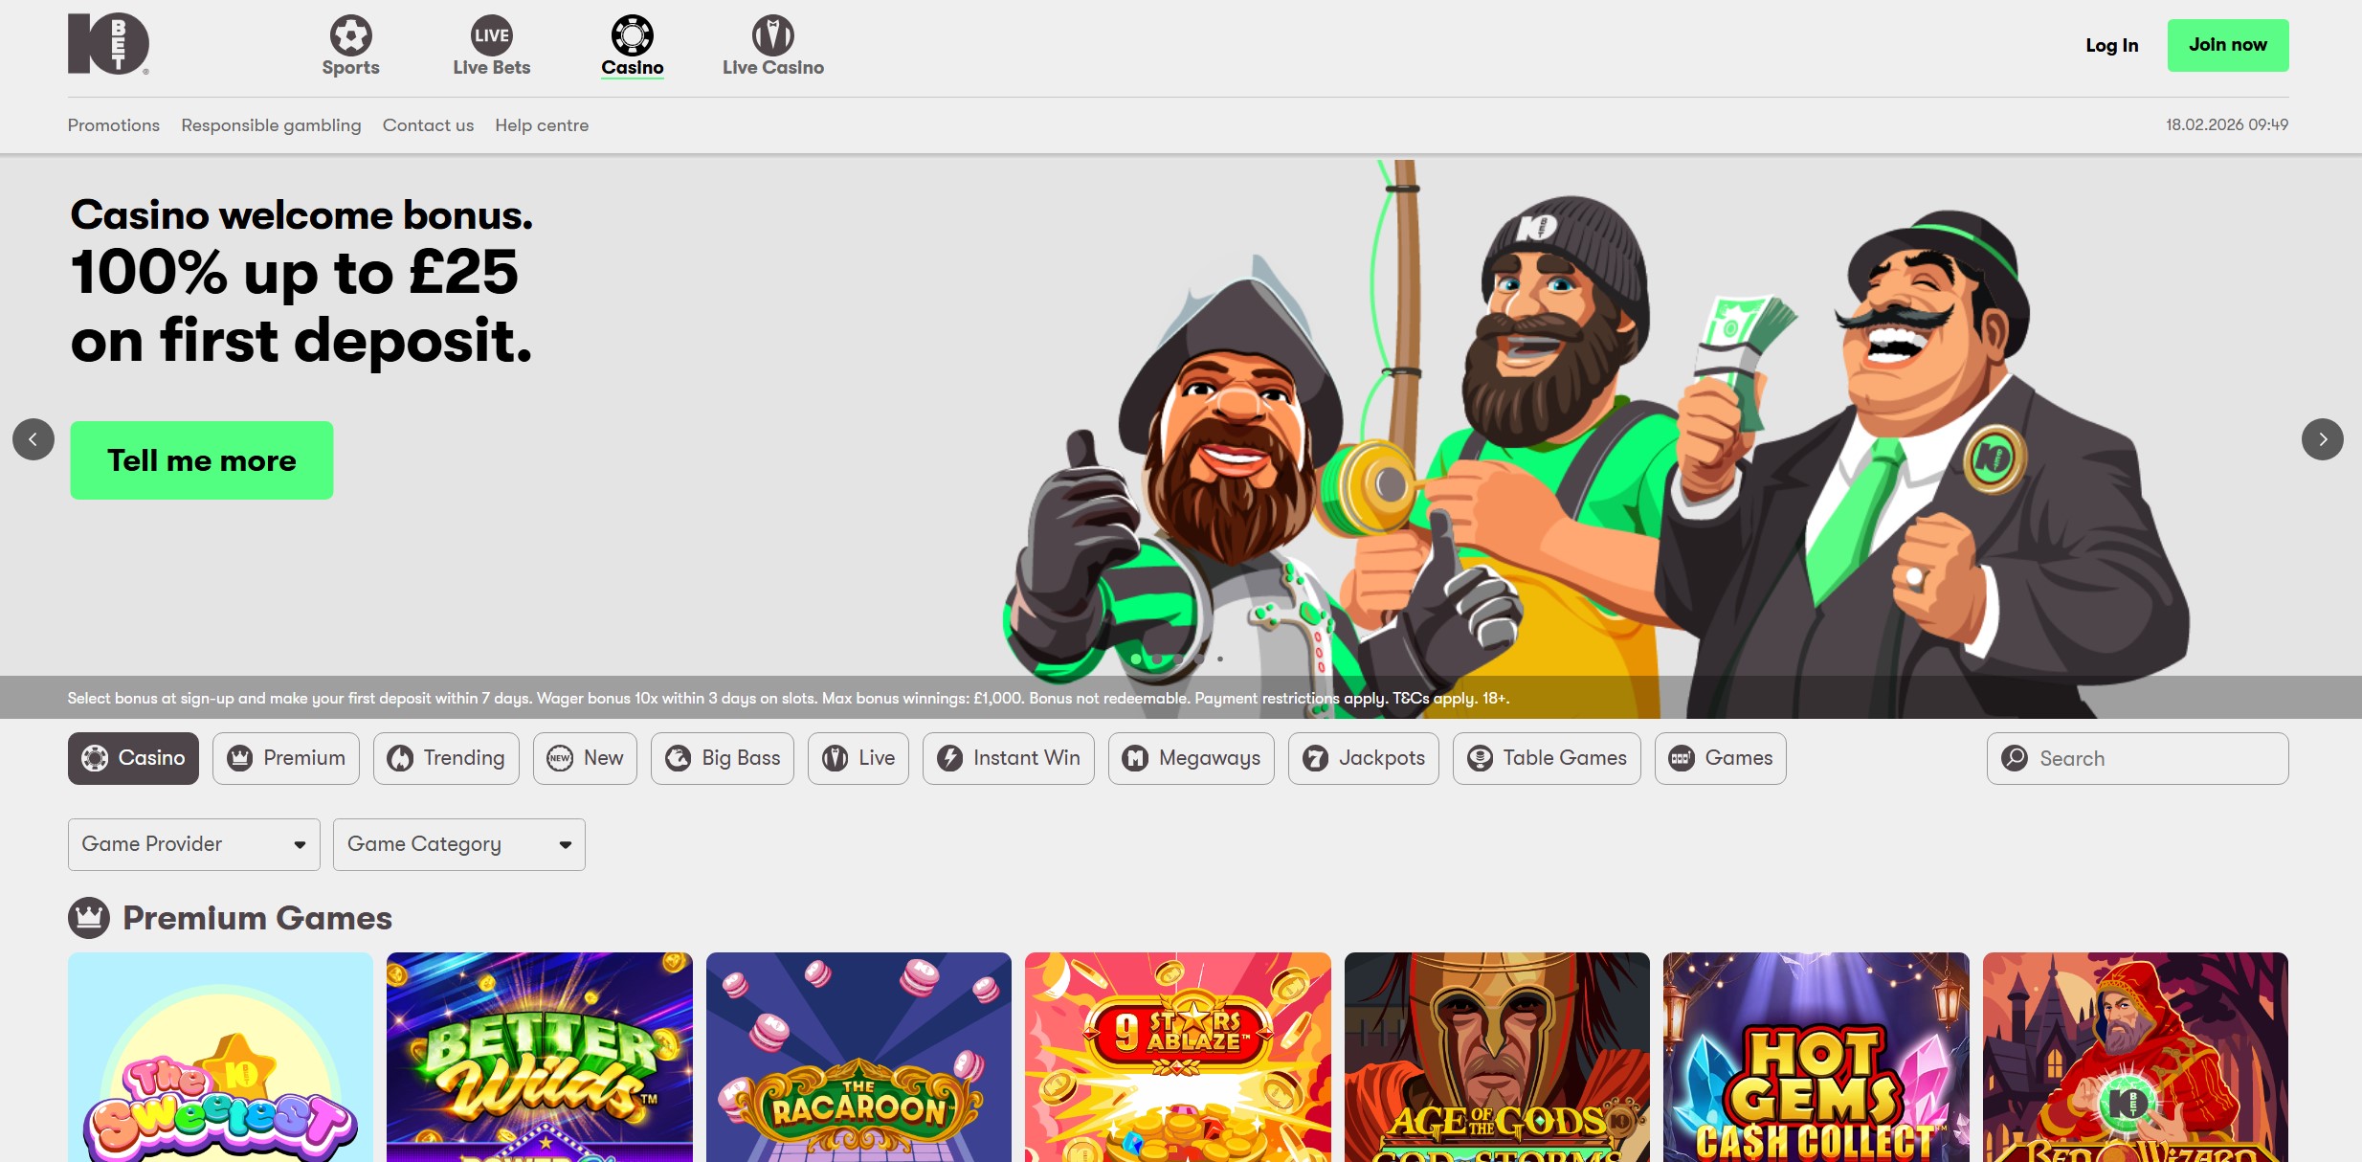2362x1162 pixels.
Task: Expand the Game Provider dropdown
Action: (193, 844)
